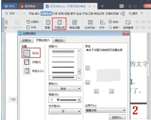Toggle the left border preview icon

point(96,91)
